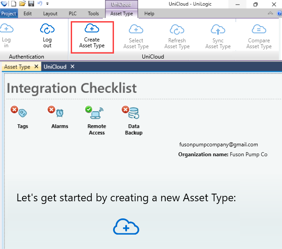
Task: Close the UniCloud document tab
Action: [72, 67]
